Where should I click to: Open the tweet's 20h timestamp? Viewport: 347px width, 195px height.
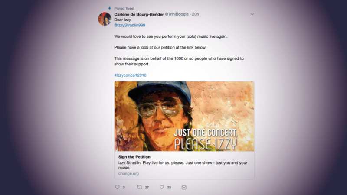[x=195, y=14]
